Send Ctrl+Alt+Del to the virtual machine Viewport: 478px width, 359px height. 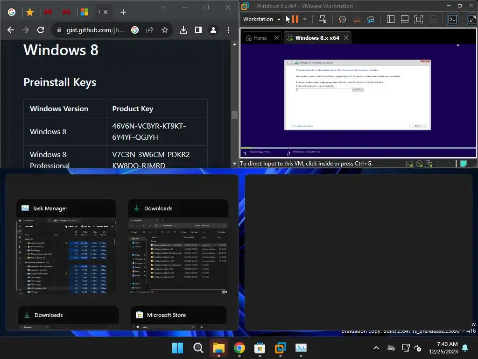tap(323, 19)
